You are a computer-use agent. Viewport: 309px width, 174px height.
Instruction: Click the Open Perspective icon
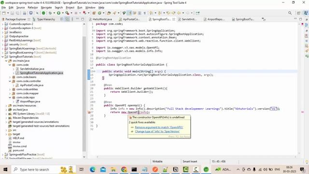point(298,13)
